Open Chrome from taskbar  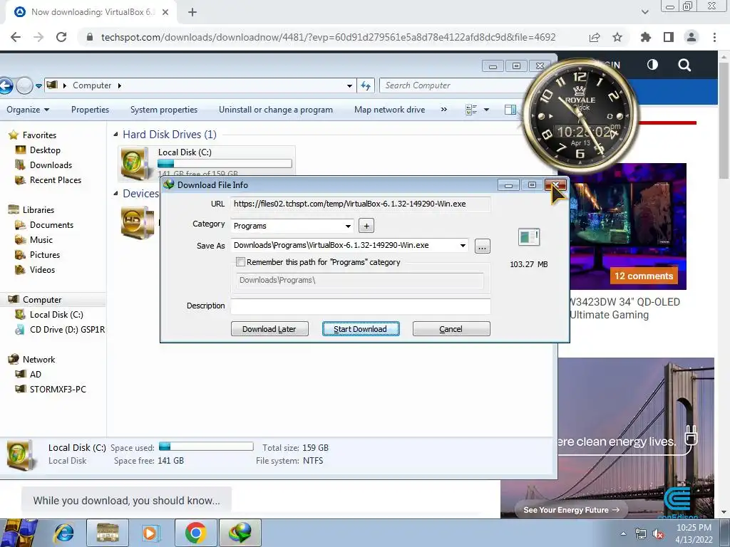(195, 533)
